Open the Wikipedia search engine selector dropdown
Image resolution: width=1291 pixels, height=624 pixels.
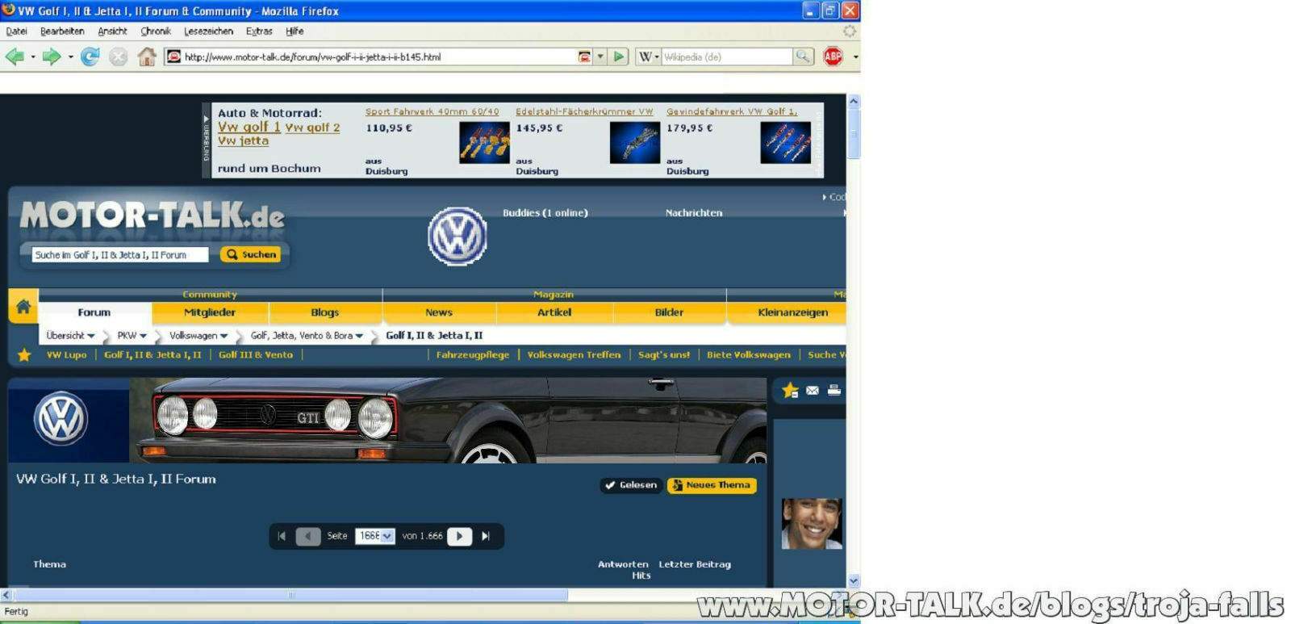[x=649, y=57]
